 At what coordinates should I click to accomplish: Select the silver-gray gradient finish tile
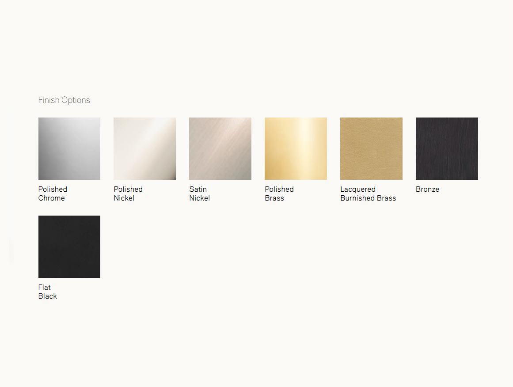click(x=69, y=148)
